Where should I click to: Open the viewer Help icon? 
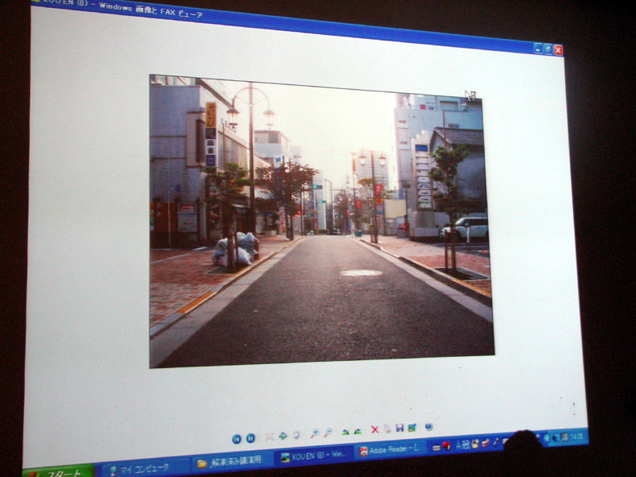pyautogui.click(x=429, y=427)
